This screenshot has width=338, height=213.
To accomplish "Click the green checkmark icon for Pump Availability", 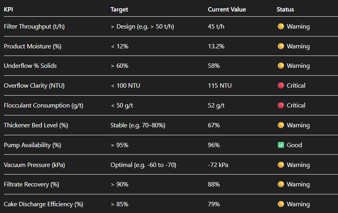I will tap(280, 145).
